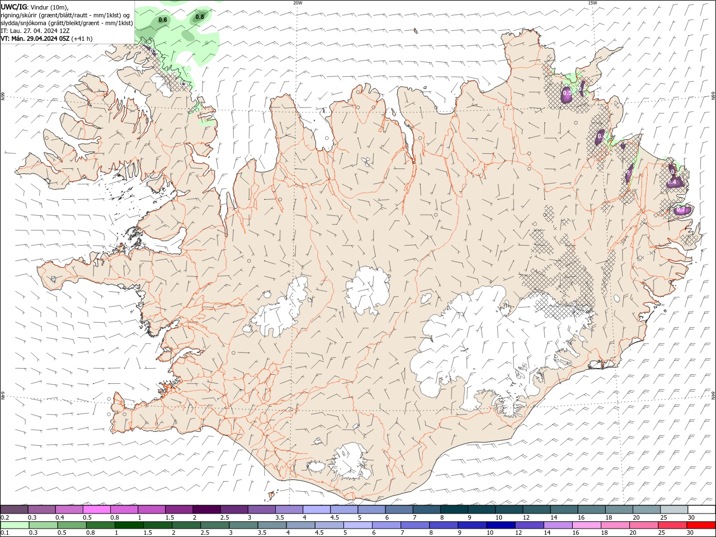Image resolution: width=716 pixels, height=537 pixels.
Task: Select the "VT: Mán. 29.04.2024 05Z" valid-time line
Action: point(46,39)
